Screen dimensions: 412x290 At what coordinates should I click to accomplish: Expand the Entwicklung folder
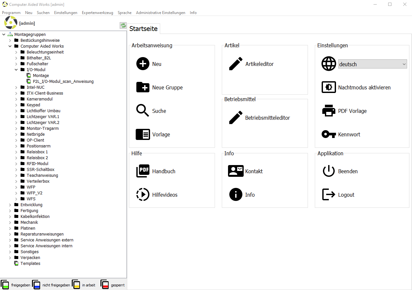tap(10, 205)
